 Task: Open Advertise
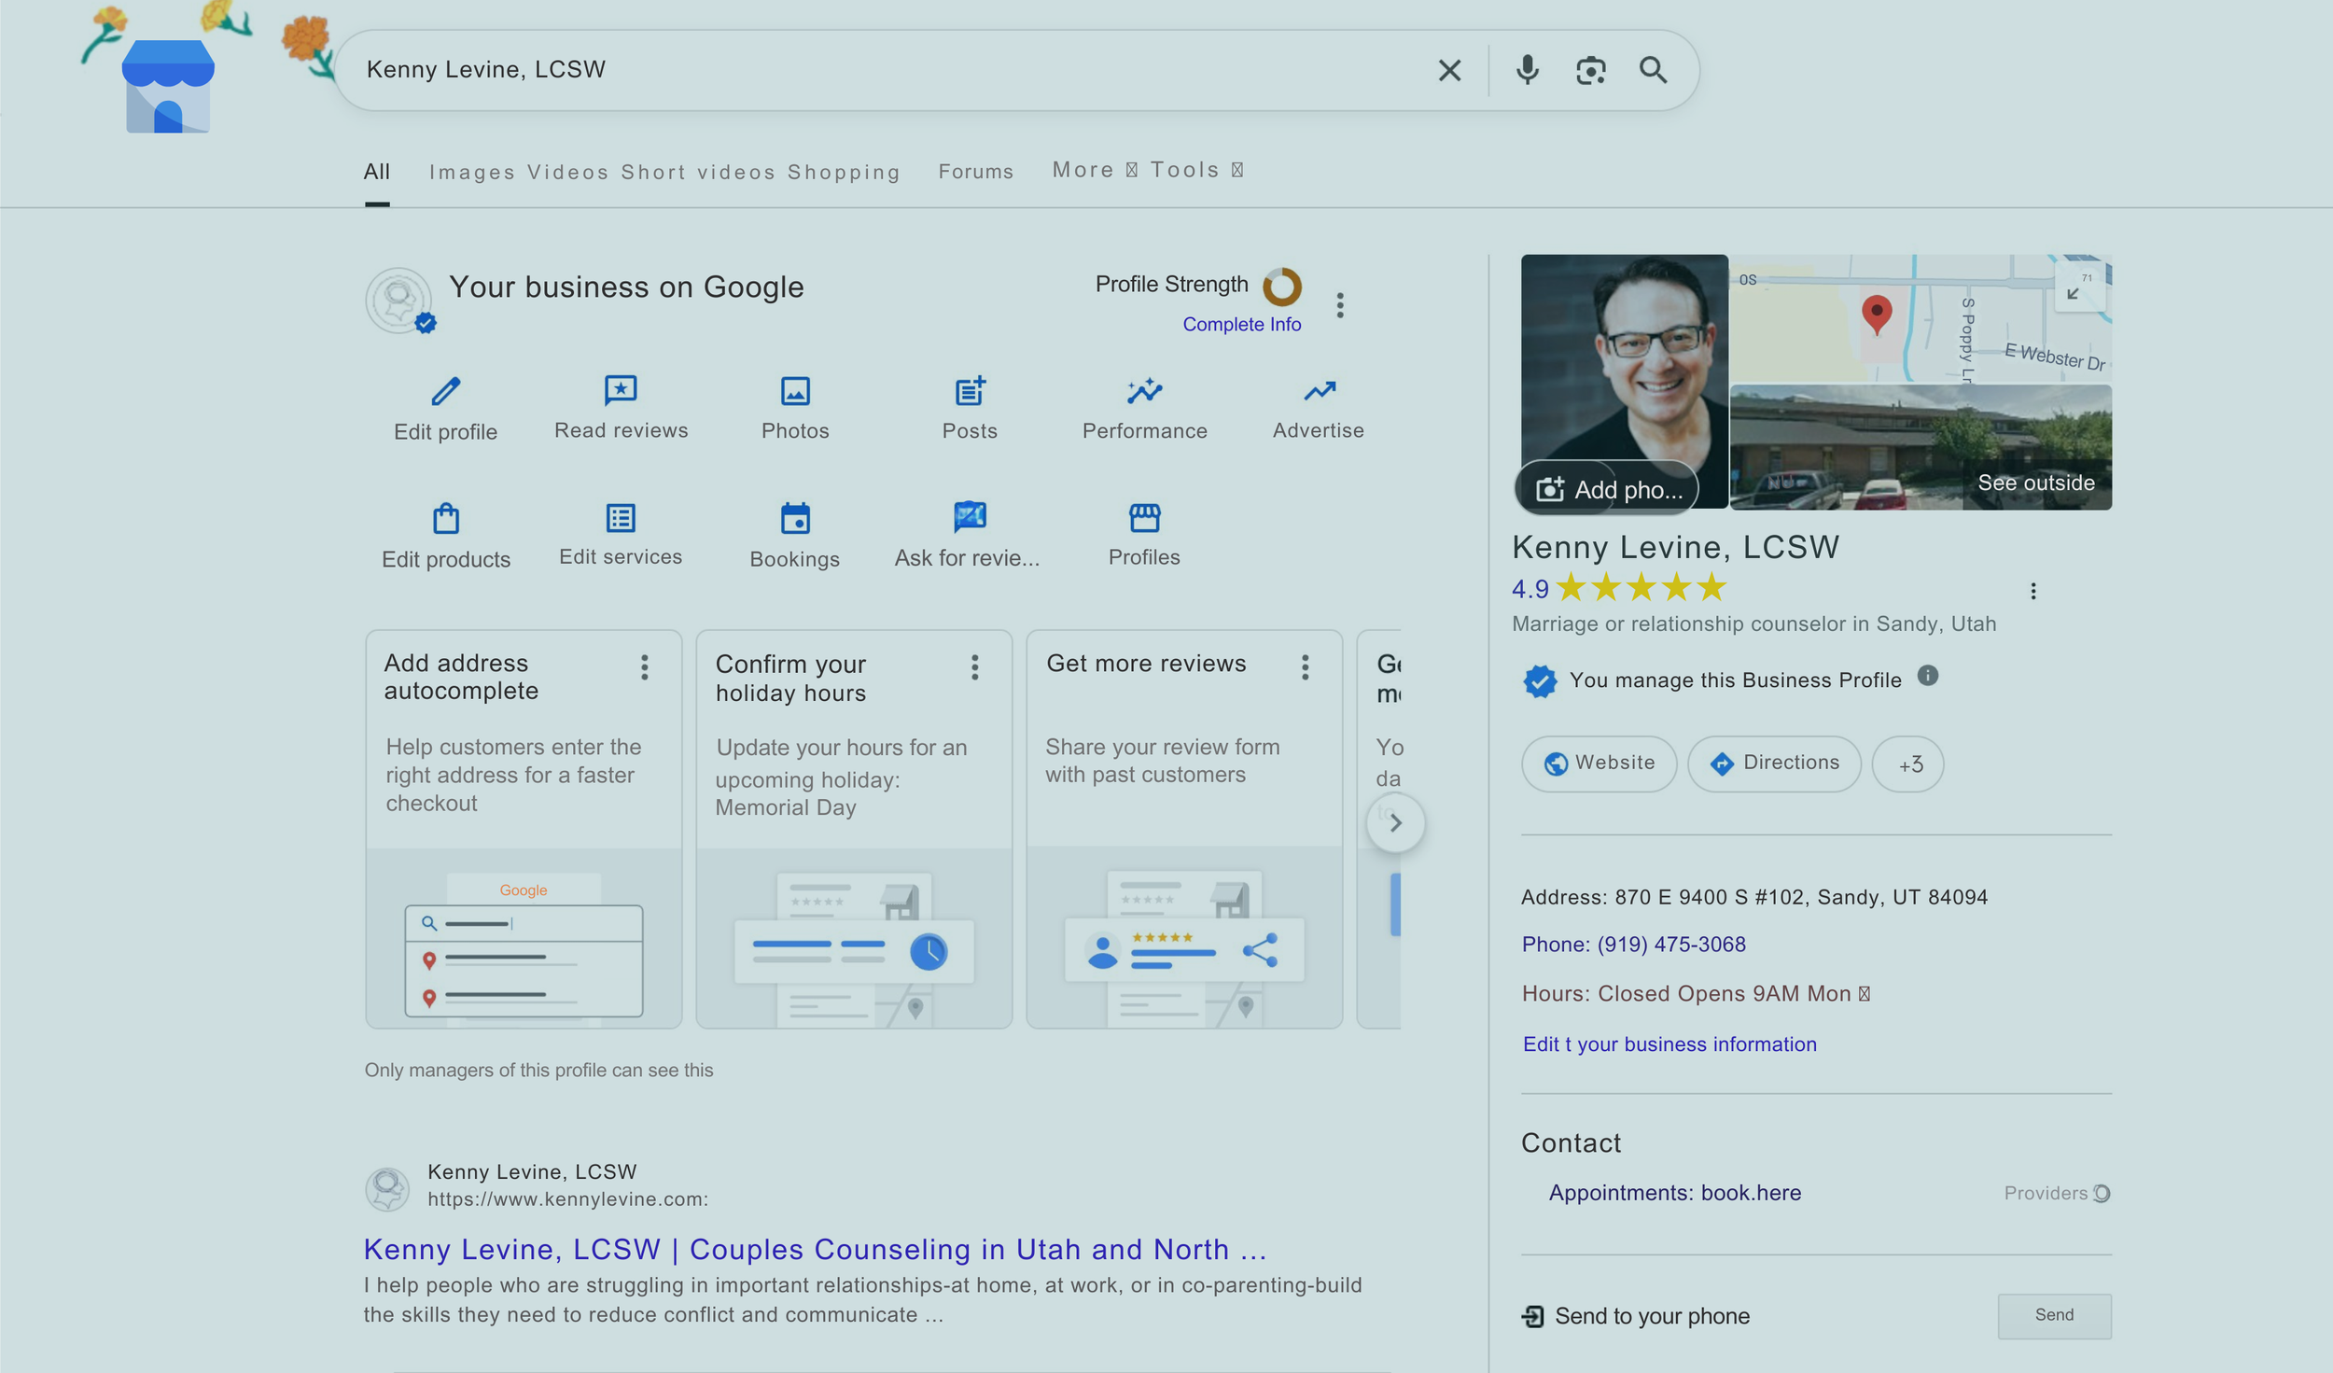click(x=1319, y=408)
